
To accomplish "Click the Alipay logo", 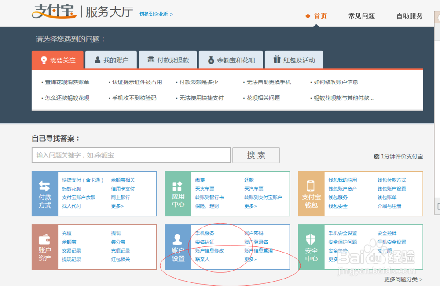I will click(54, 11).
